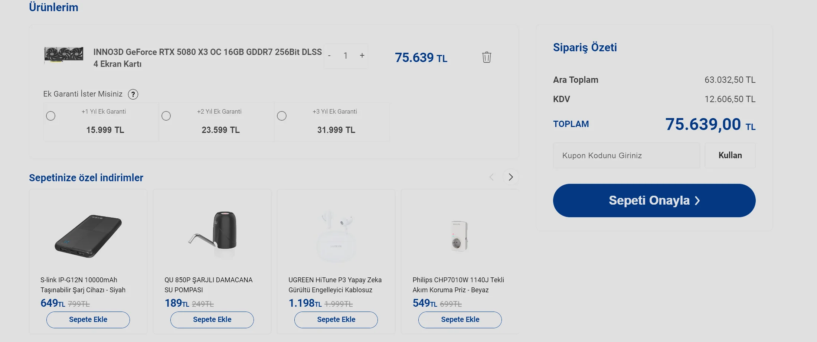Open the RTX 5080 graphics card thumbnail
The image size is (817, 342).
click(64, 55)
